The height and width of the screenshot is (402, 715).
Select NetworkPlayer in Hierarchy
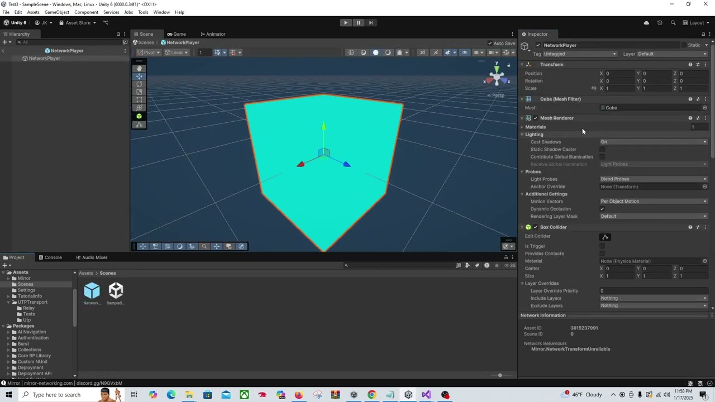[44, 59]
